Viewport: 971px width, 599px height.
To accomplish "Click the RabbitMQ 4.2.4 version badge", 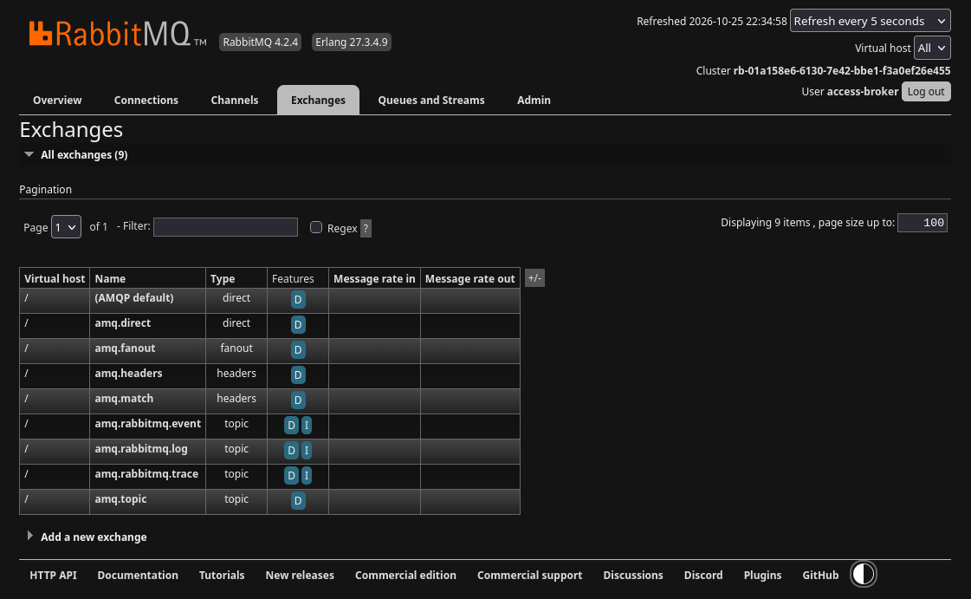I will [260, 42].
